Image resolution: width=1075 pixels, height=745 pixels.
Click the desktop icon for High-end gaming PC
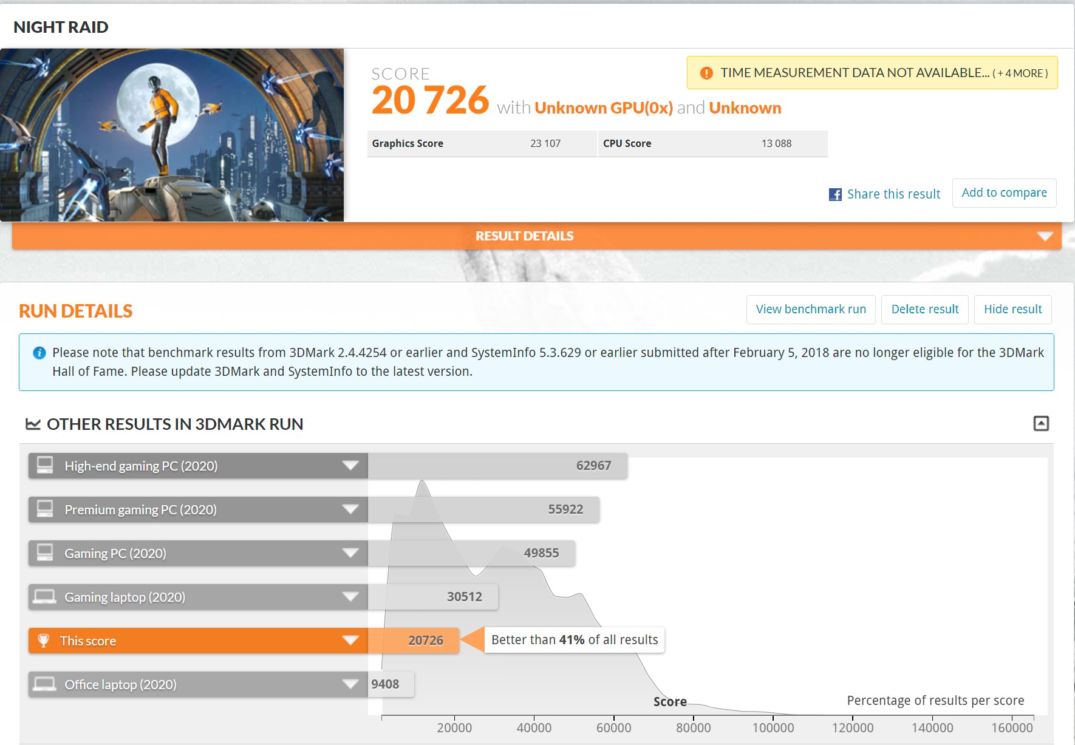(x=45, y=466)
